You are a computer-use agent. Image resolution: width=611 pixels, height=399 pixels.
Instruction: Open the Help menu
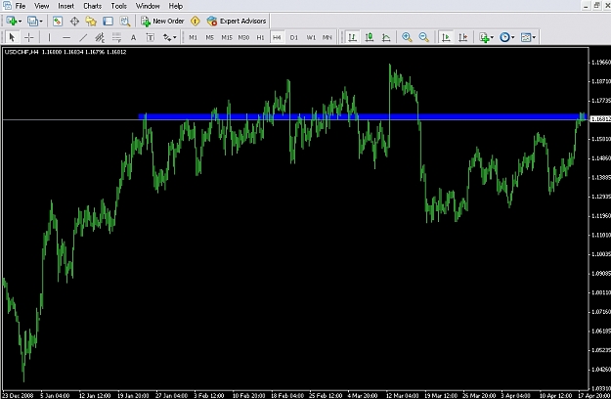tap(176, 6)
